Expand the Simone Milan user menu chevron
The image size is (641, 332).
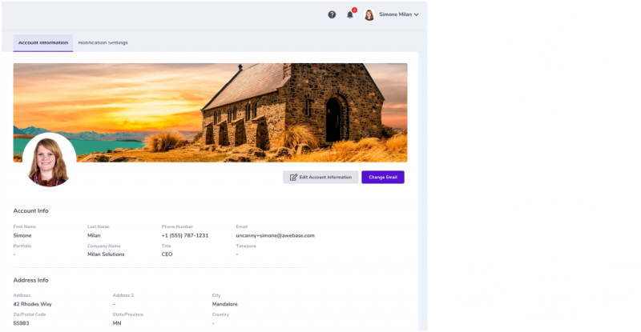tap(416, 14)
